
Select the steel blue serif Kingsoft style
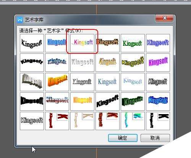(x=107, y=82)
